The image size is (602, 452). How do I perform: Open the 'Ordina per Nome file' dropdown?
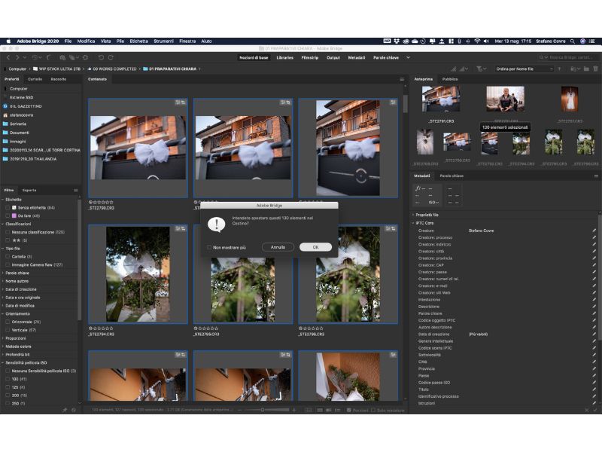(524, 69)
